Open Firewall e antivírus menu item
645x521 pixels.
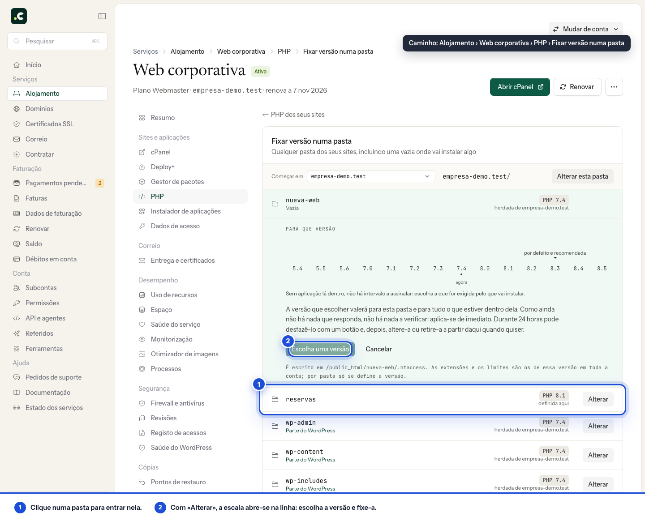[190, 403]
